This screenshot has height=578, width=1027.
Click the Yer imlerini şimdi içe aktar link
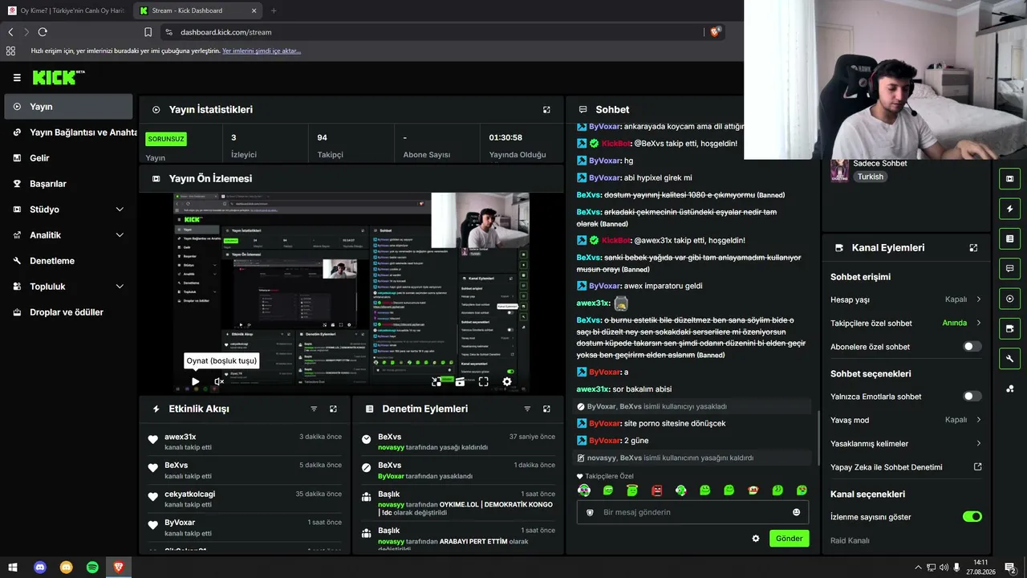[262, 51]
